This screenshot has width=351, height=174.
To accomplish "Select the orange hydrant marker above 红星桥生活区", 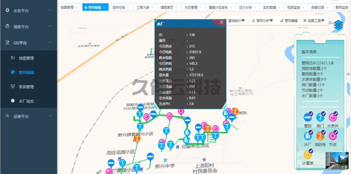I will [x=207, y=129].
